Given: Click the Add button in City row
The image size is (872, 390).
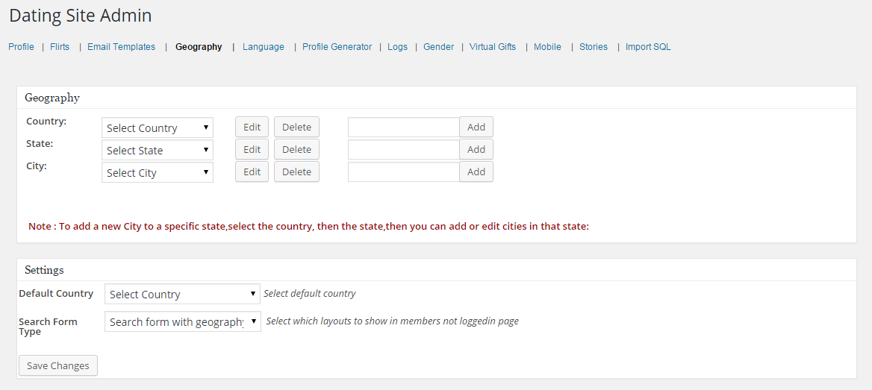Looking at the screenshot, I should click(476, 172).
